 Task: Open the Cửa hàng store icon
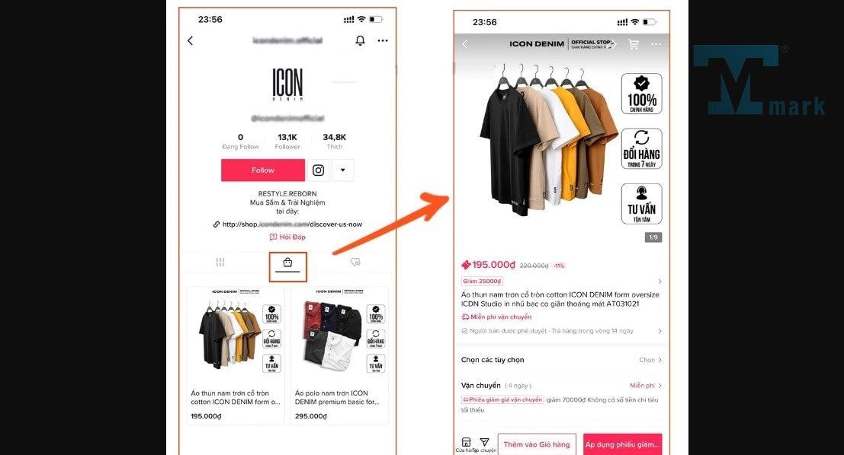click(466, 444)
